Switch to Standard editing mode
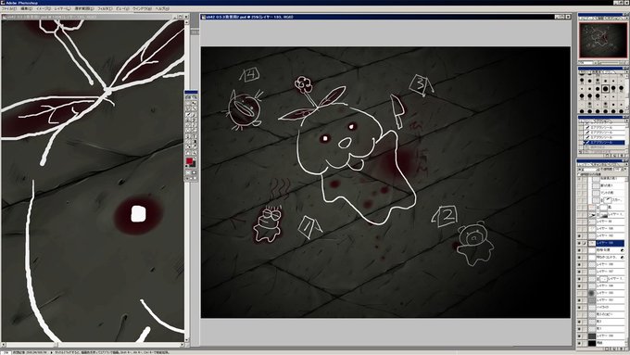 pos(188,172)
